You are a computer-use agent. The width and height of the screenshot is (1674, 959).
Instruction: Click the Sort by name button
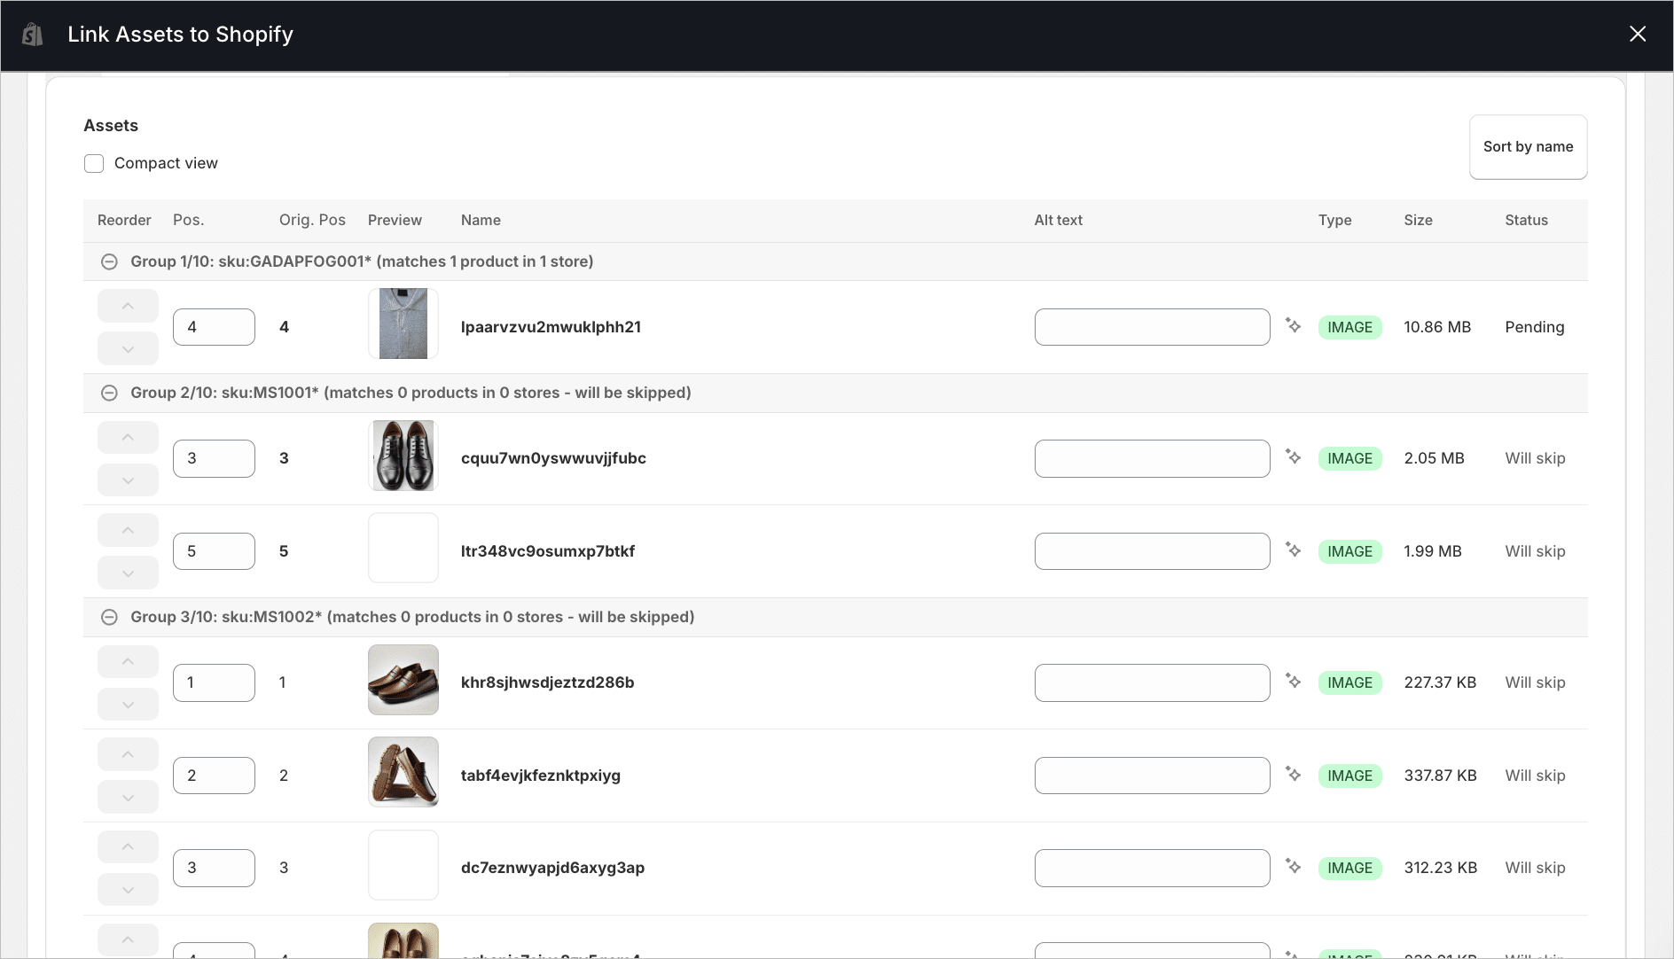1528,147
